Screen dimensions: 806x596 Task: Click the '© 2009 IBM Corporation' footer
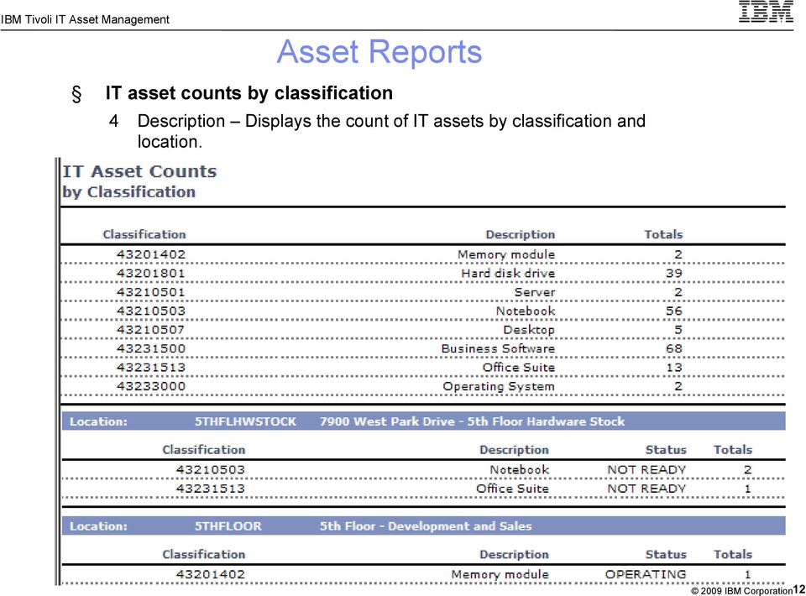[x=741, y=591]
